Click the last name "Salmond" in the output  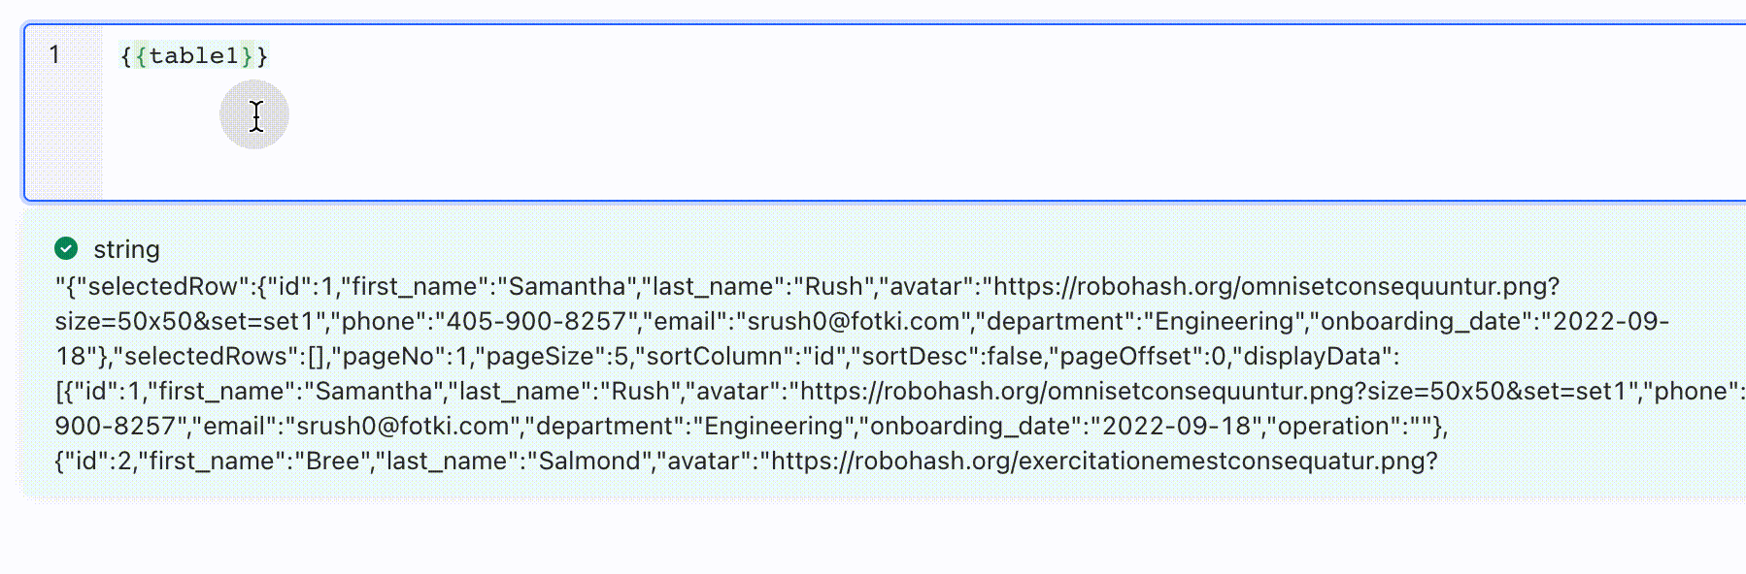pyautogui.click(x=588, y=462)
